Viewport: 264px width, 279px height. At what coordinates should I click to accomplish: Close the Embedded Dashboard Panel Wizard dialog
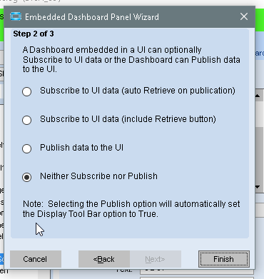pos(244,16)
